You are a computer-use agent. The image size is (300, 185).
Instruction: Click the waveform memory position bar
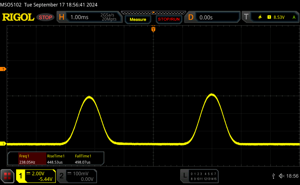[154, 13]
